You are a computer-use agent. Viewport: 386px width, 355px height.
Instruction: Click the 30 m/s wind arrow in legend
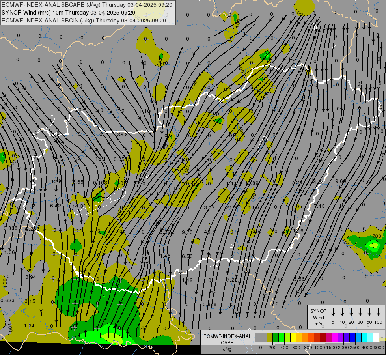click(360, 312)
